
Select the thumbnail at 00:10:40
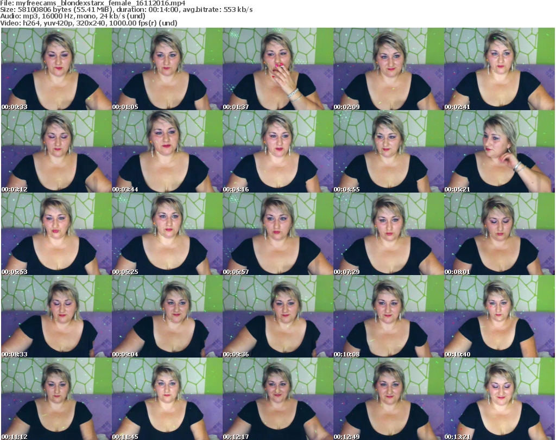click(x=499, y=316)
